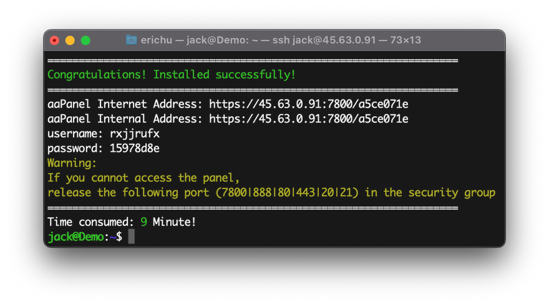Click the jack@Demo shell prompt text
The width and height of the screenshot is (549, 305).
tap(75, 237)
